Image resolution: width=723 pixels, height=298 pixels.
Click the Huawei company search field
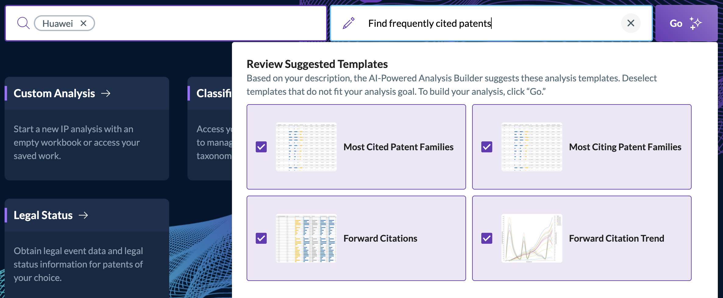tap(166, 23)
